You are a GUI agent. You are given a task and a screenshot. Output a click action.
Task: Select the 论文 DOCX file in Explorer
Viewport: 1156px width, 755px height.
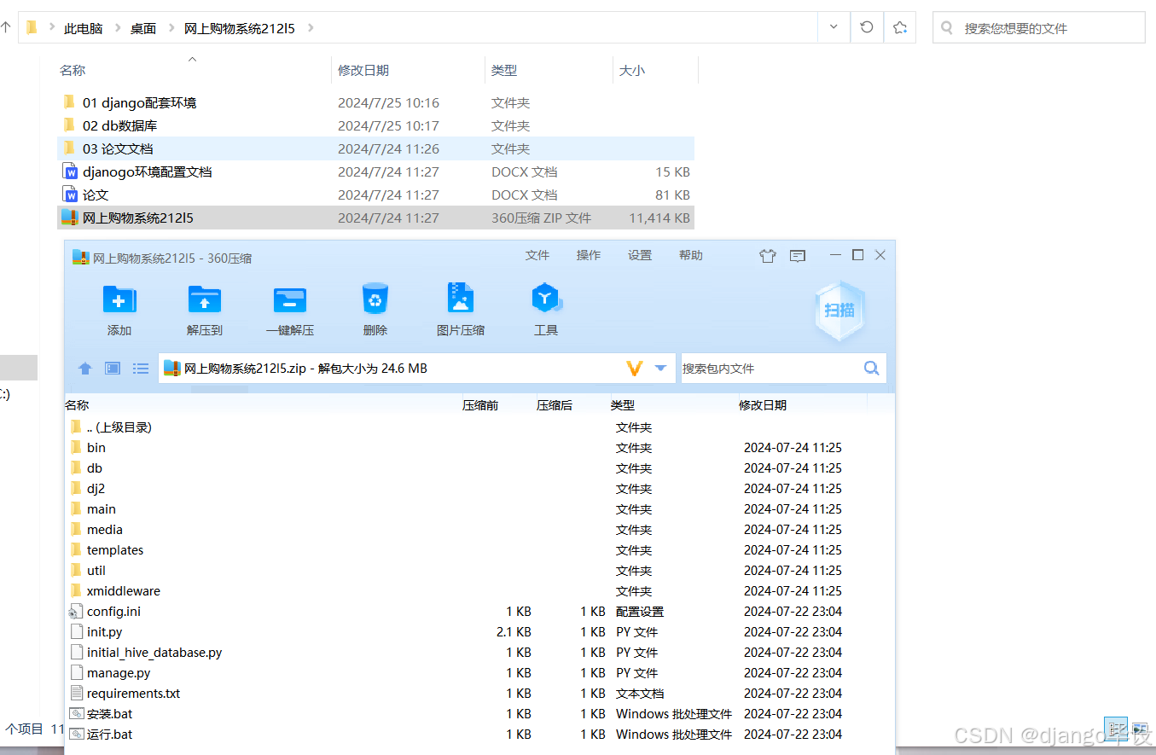(375, 195)
